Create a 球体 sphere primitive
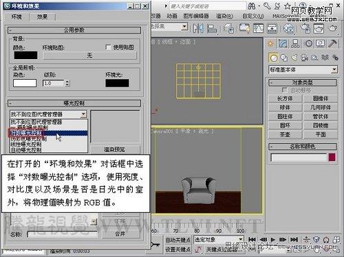Screen dimensions: 344x257 (285, 107)
